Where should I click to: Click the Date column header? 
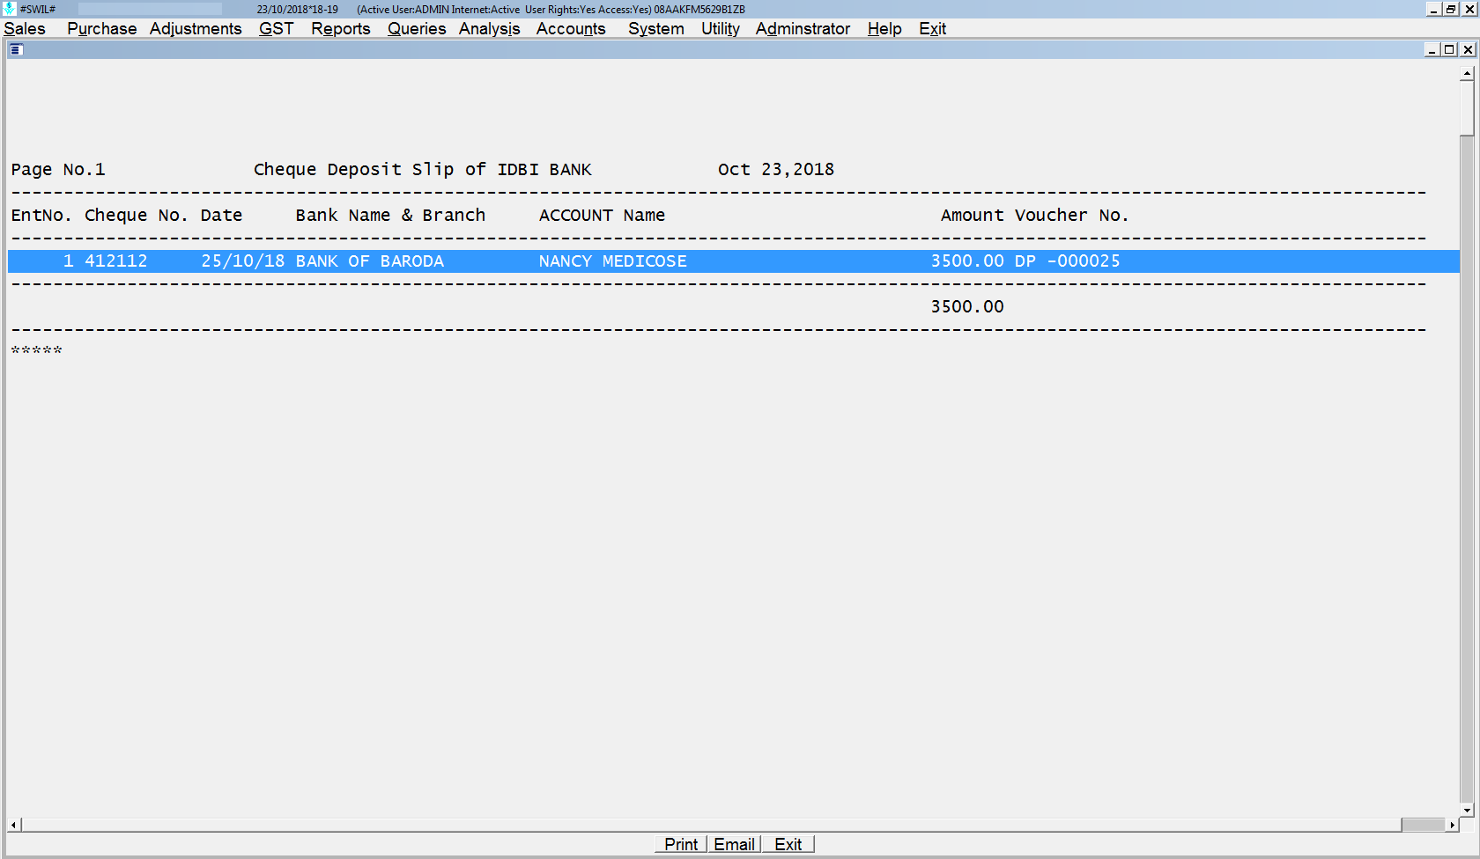tap(222, 216)
